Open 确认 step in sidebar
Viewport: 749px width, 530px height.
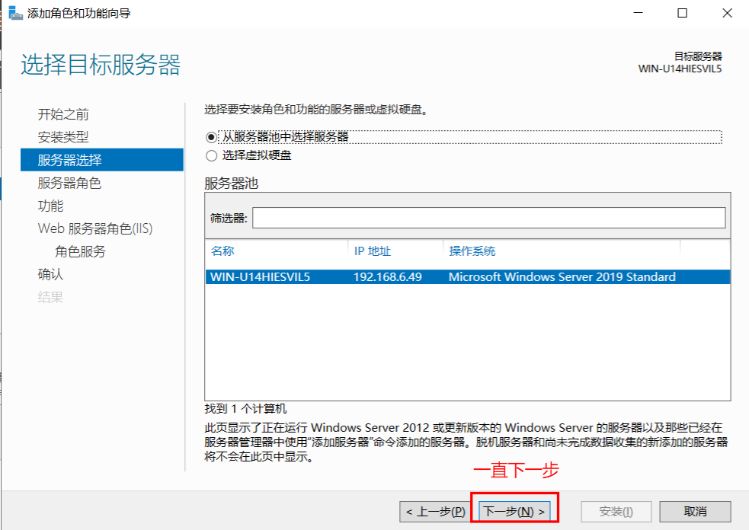[50, 274]
